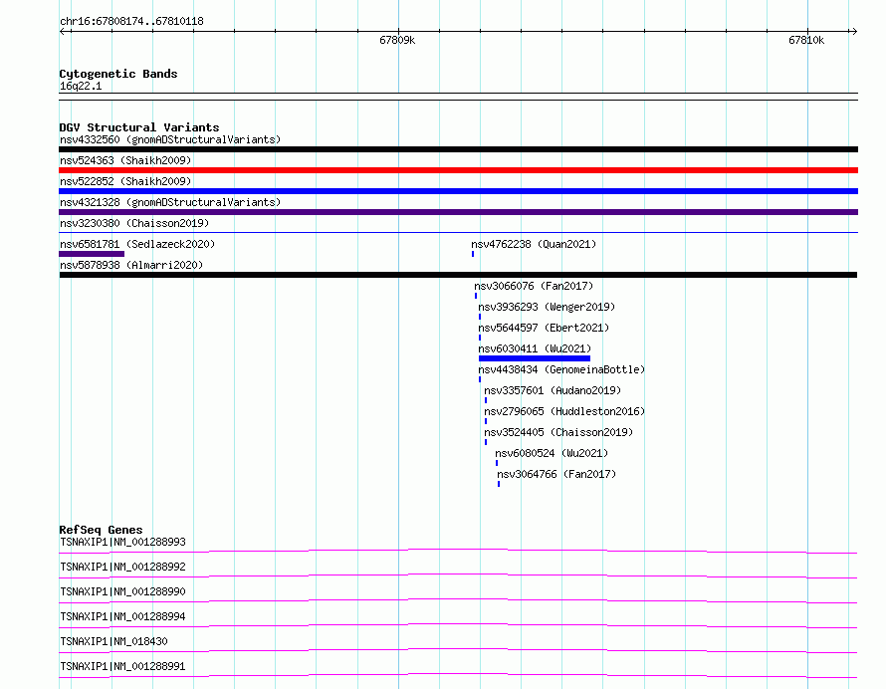Click the right scroll arrow on ruler

(854, 32)
